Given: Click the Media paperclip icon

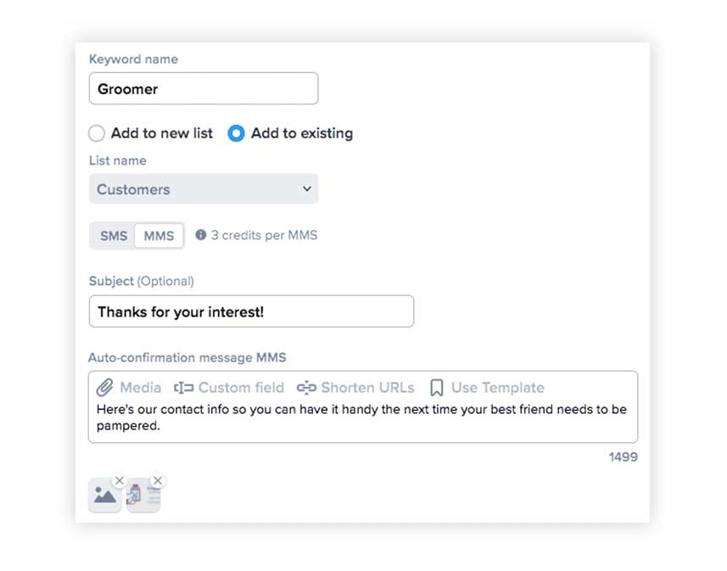Looking at the screenshot, I should coord(105,388).
